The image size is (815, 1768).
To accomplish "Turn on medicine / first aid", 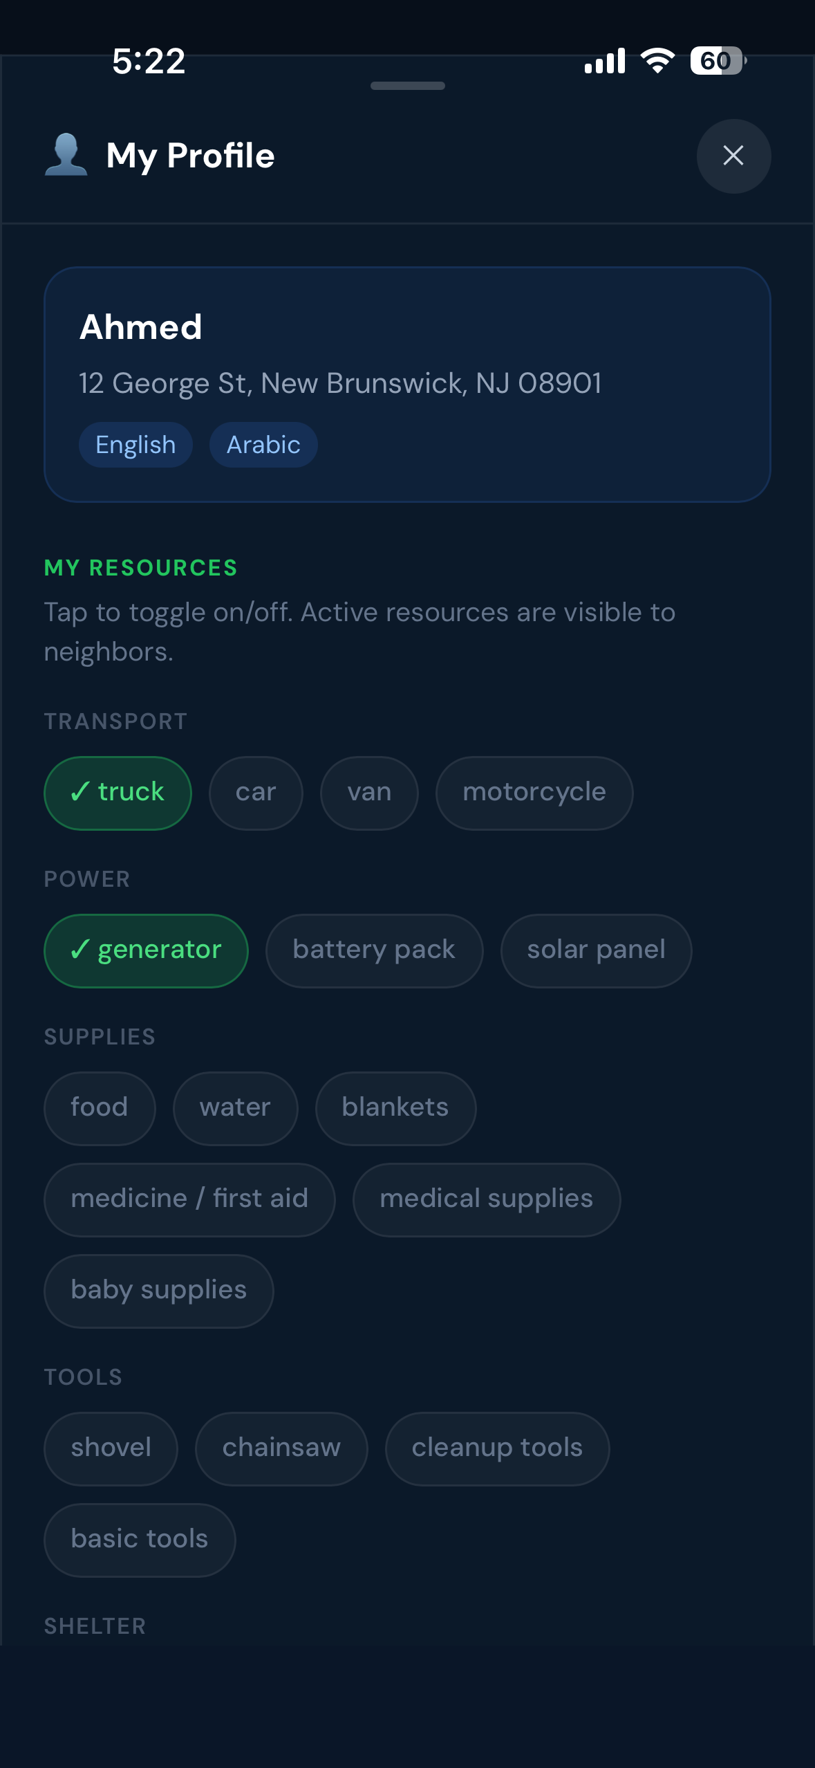I will click(189, 1199).
